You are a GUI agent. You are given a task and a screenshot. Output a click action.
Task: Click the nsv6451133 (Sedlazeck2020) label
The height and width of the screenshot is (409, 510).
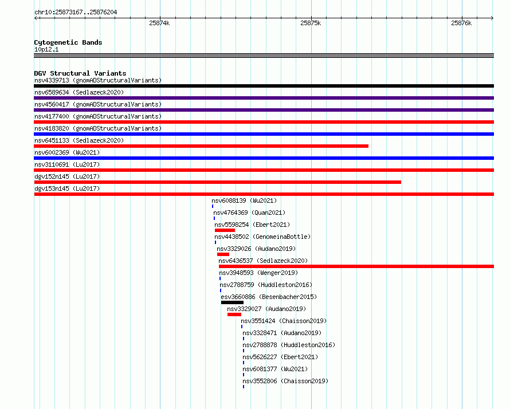click(79, 140)
